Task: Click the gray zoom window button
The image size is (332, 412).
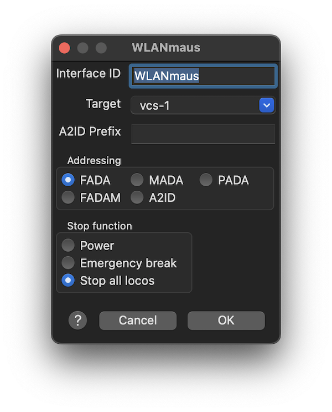Action: [101, 48]
